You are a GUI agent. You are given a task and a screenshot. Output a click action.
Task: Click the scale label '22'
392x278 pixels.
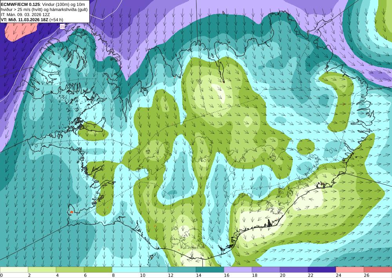coord(310,275)
